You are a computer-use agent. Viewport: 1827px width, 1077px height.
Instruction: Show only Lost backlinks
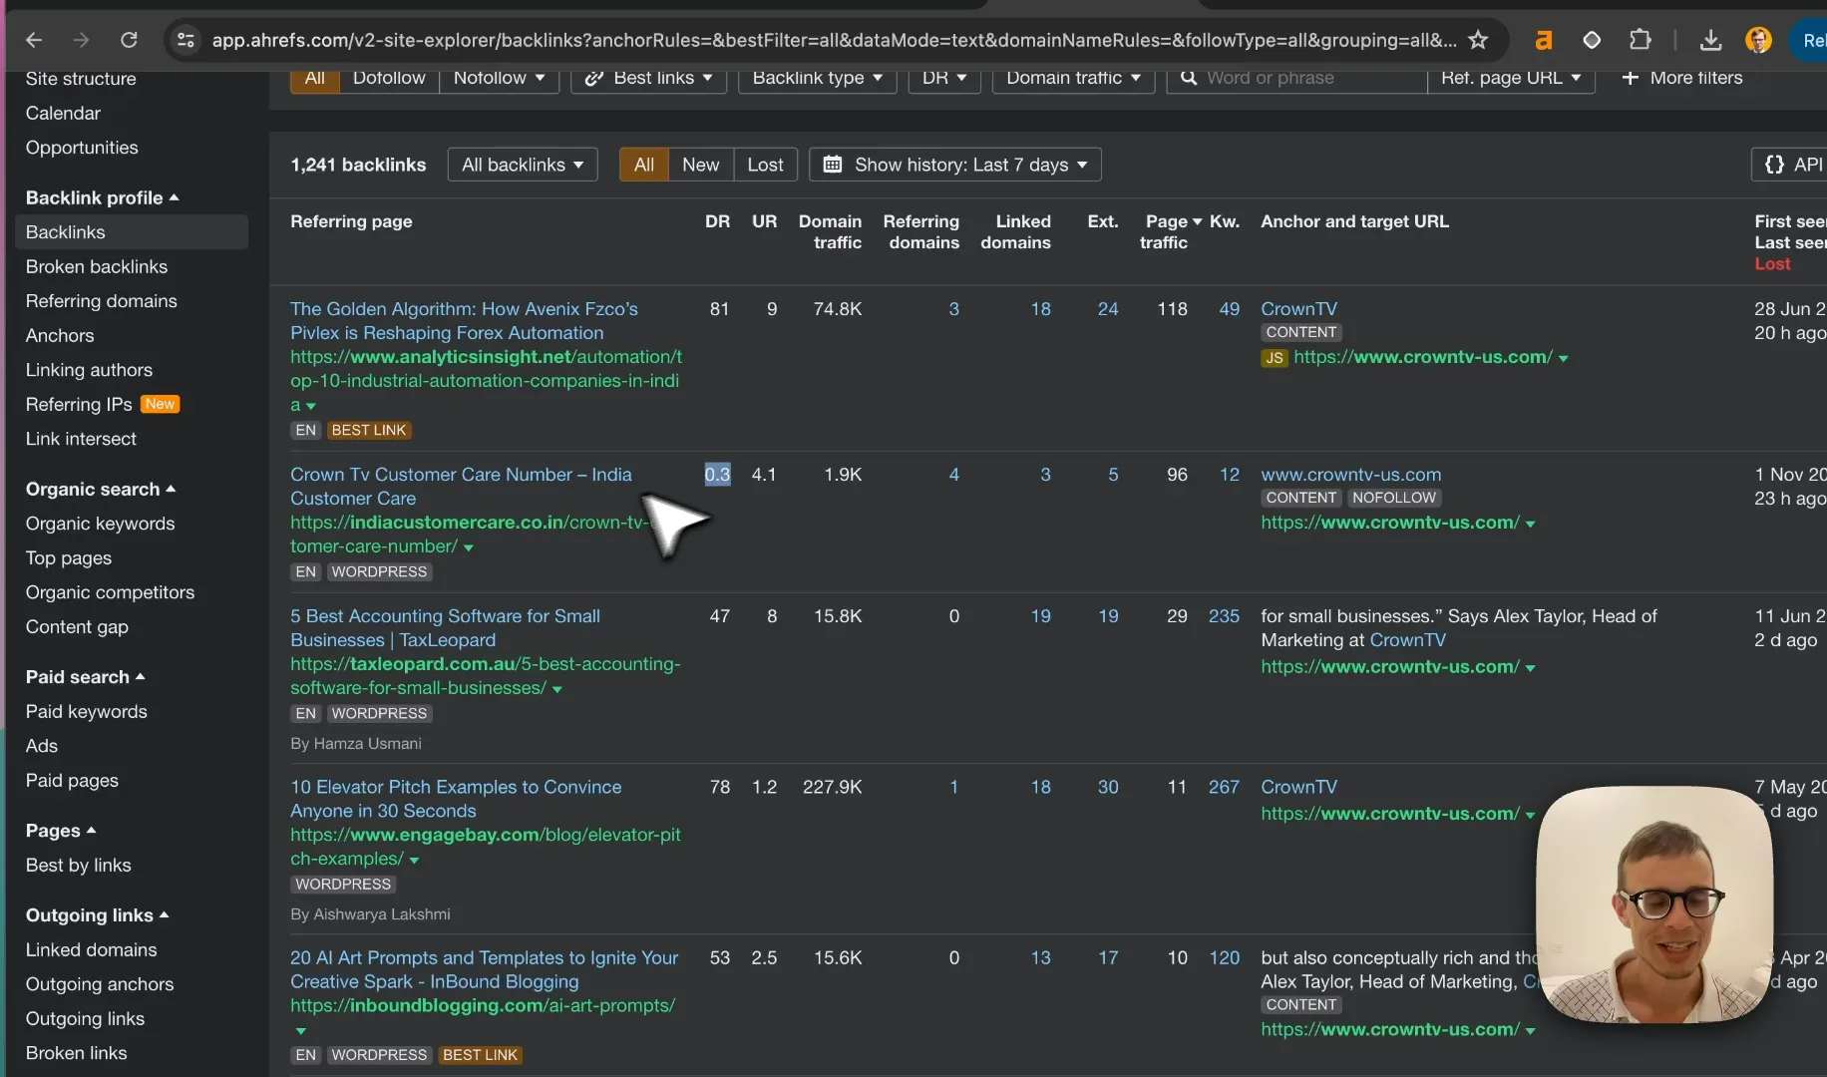[x=765, y=165]
